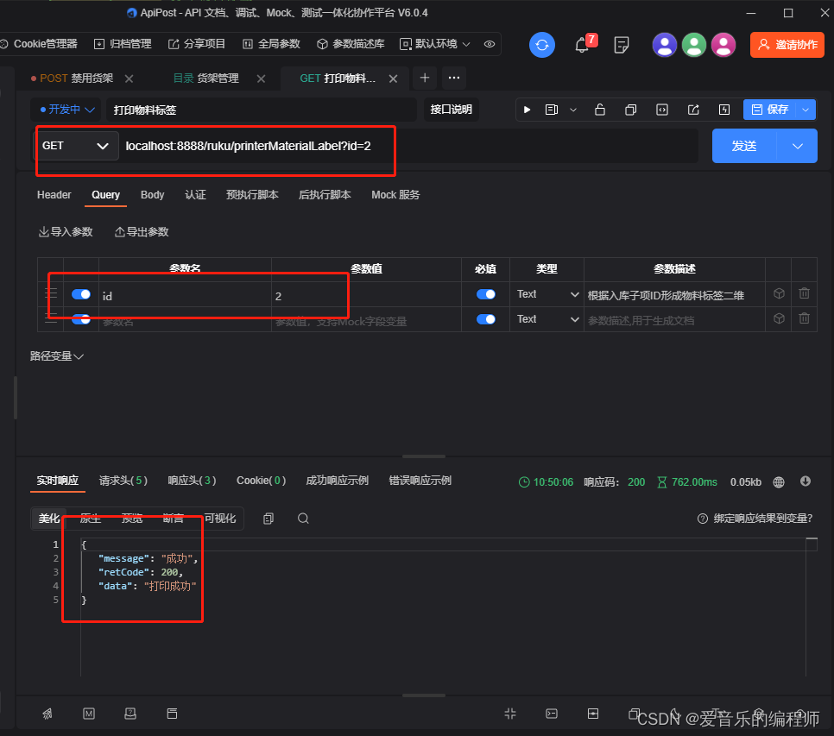834x736 pixels.
Task: Click the lock icon near the 保存 button
Action: pyautogui.click(x=599, y=110)
